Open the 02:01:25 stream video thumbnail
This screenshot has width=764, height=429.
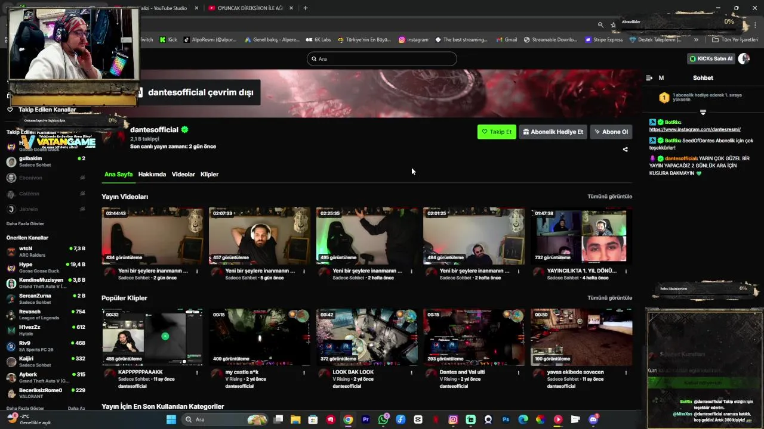click(x=474, y=236)
